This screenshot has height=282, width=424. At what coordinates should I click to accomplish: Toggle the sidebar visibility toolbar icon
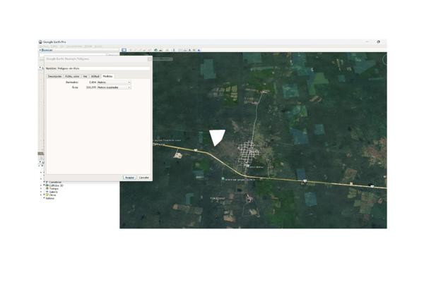pos(124,50)
